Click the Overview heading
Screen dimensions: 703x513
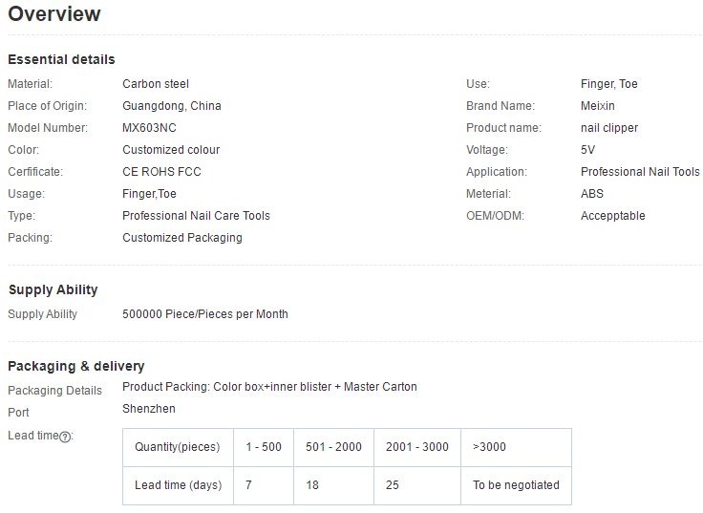click(x=54, y=14)
